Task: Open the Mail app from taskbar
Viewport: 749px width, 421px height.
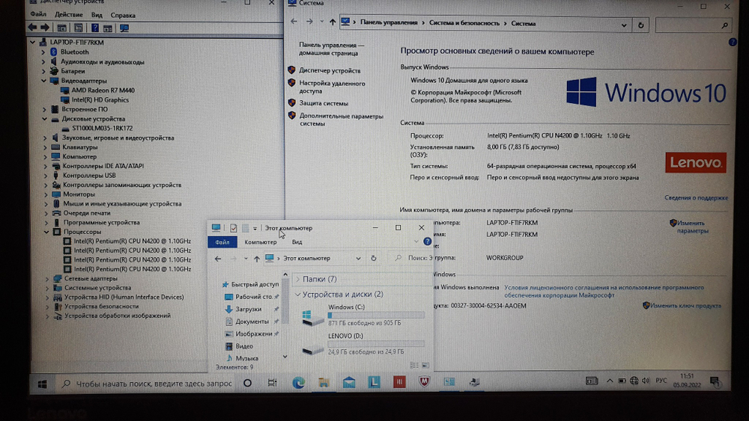Action: pyautogui.click(x=349, y=382)
